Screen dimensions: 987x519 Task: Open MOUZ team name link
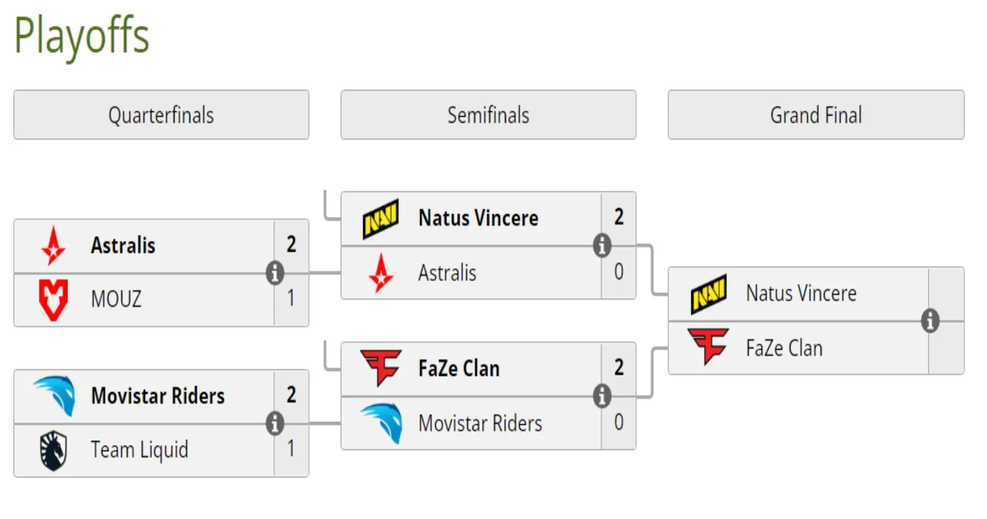coord(116,299)
